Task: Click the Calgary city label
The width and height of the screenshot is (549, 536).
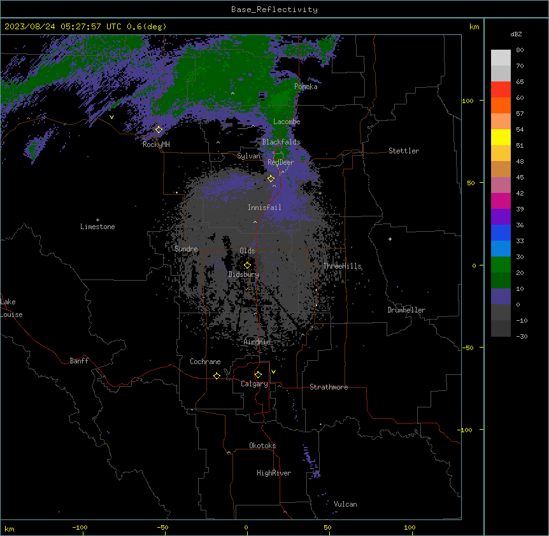Action: click(254, 384)
